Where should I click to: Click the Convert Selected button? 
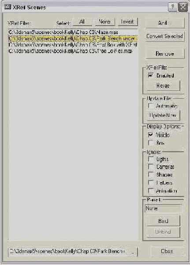tap(164, 36)
